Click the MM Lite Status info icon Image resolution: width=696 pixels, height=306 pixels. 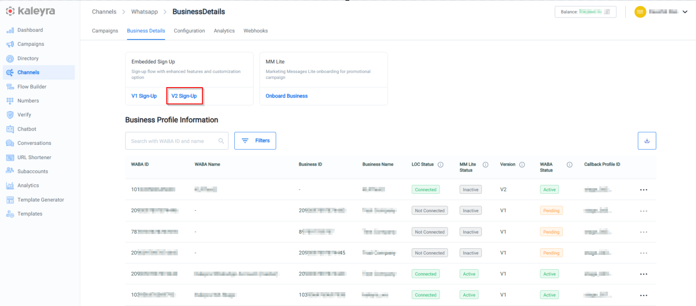(x=485, y=165)
